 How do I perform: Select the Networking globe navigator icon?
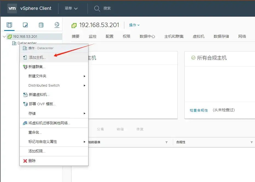[57, 24]
